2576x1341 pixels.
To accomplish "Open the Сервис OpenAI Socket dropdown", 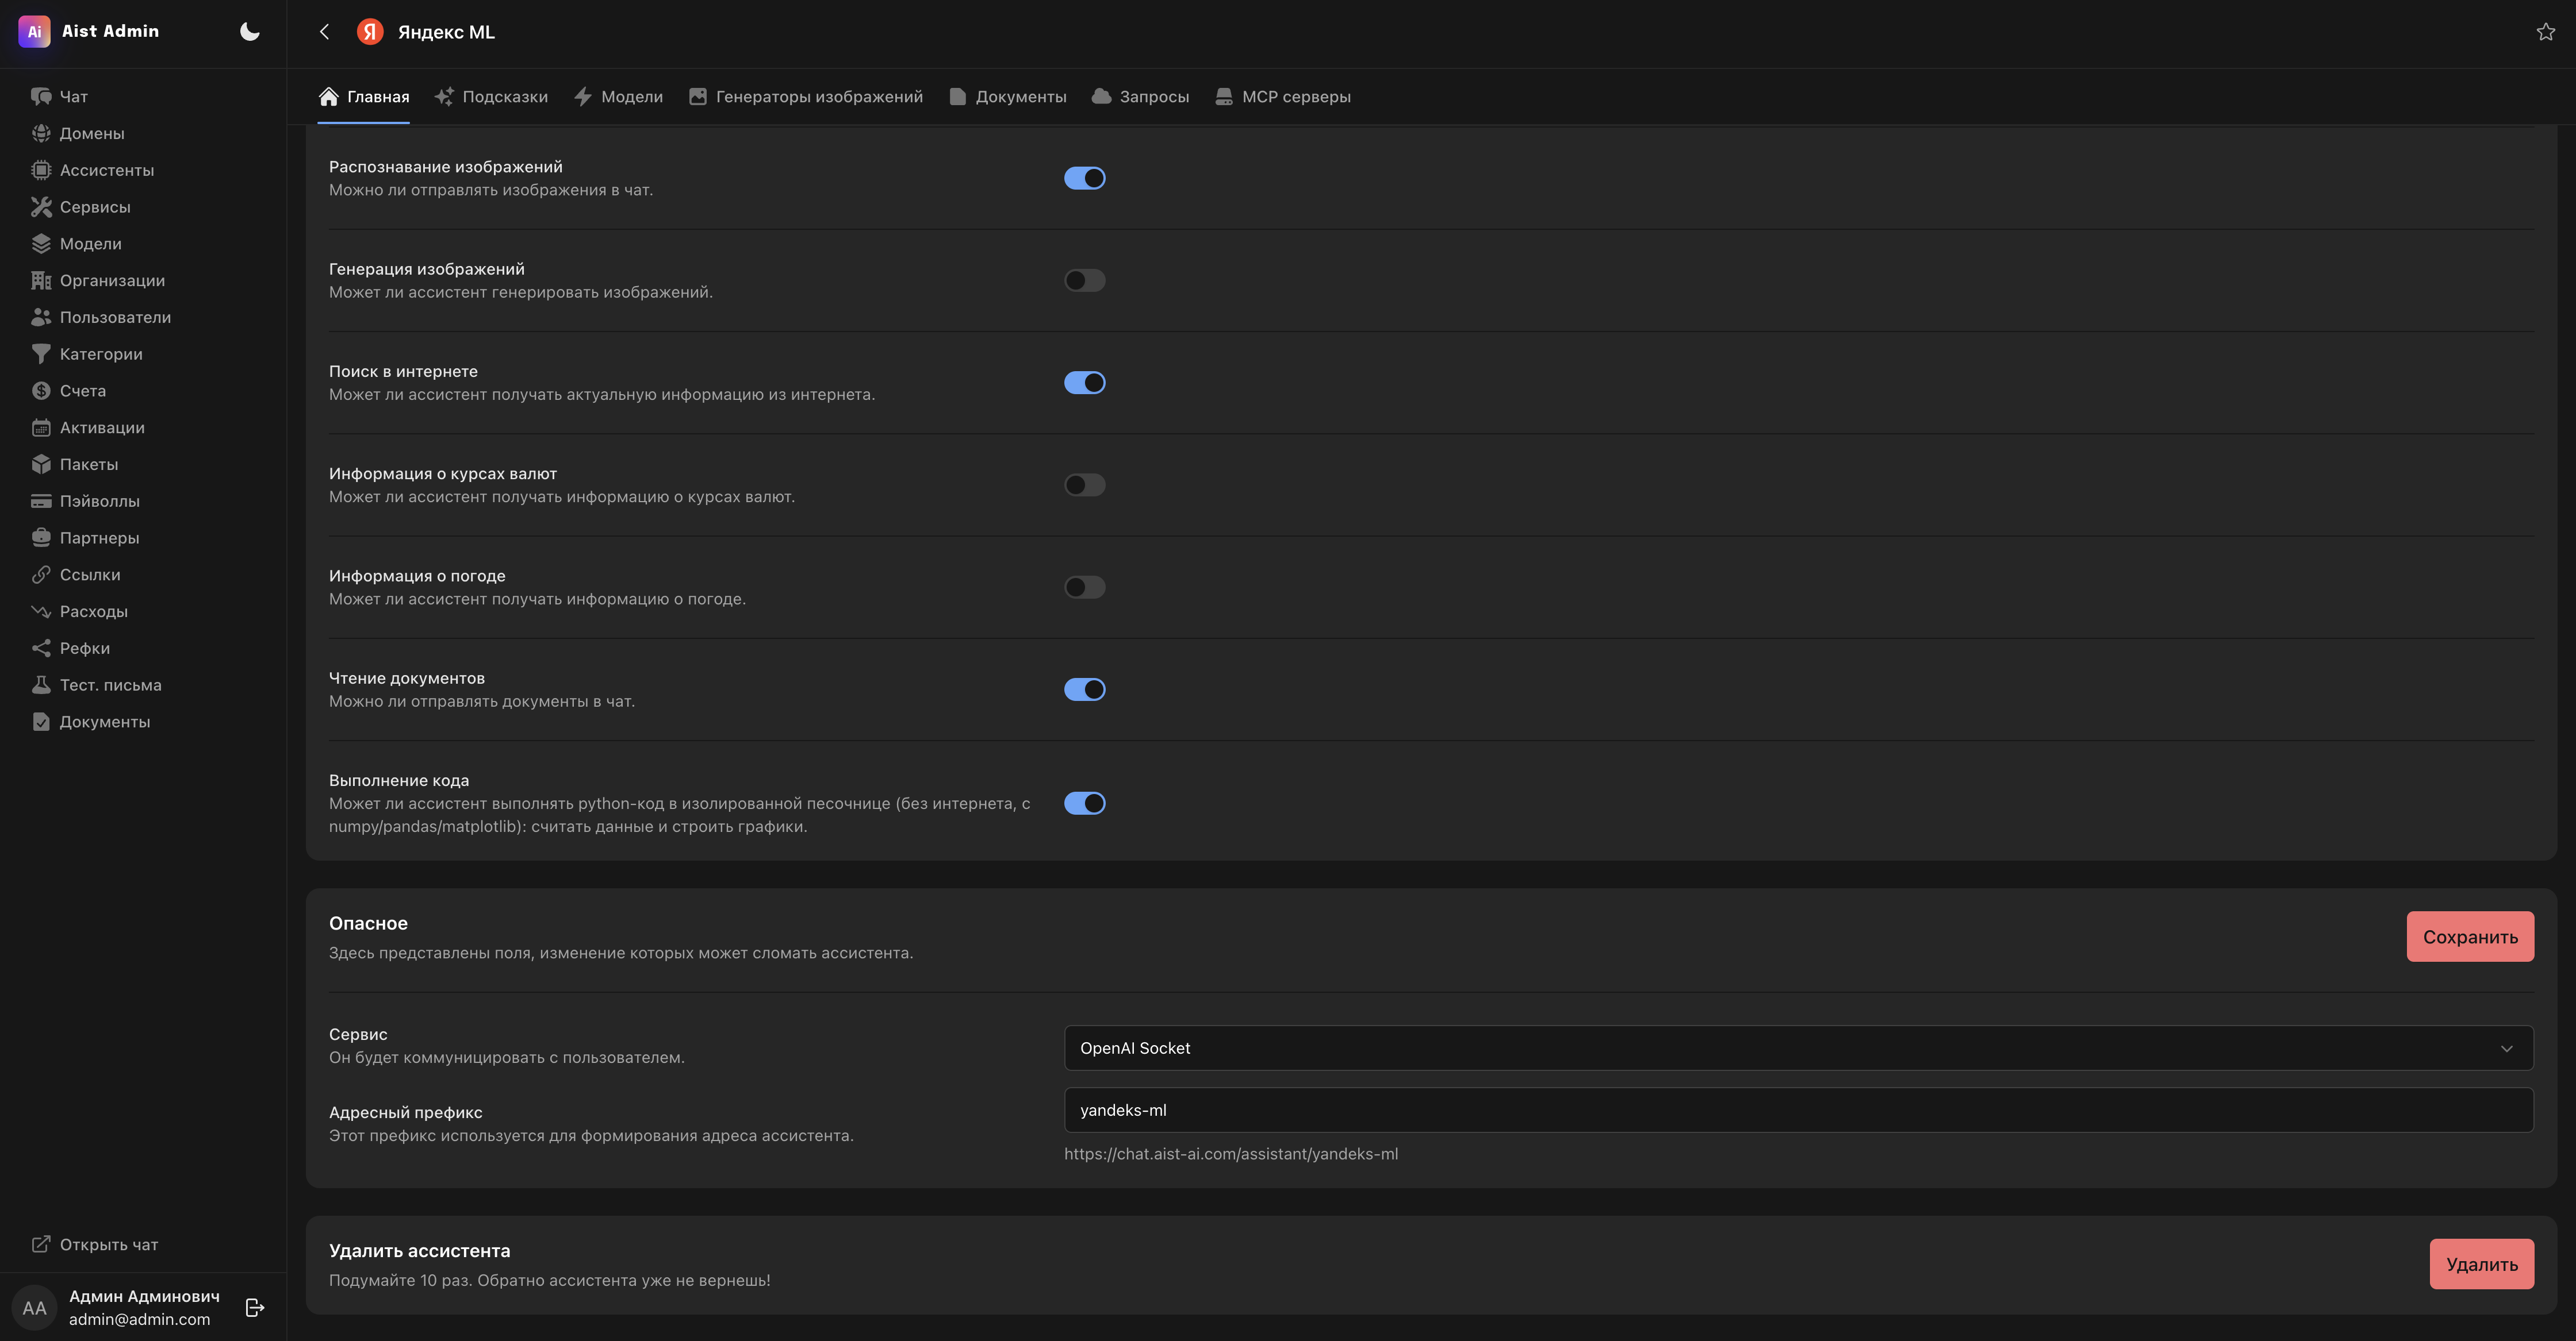I will [1798, 1048].
